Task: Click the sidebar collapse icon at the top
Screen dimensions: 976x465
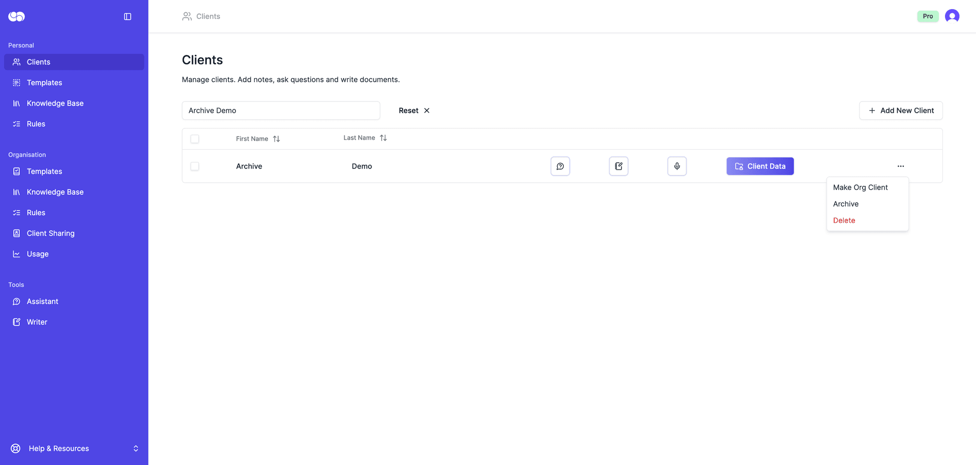Action: coord(127,16)
